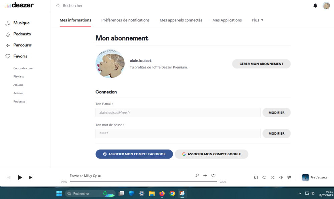The image size is (334, 199).
Task: Add Flowers to a playlist with the plus icon
Action: (205, 175)
